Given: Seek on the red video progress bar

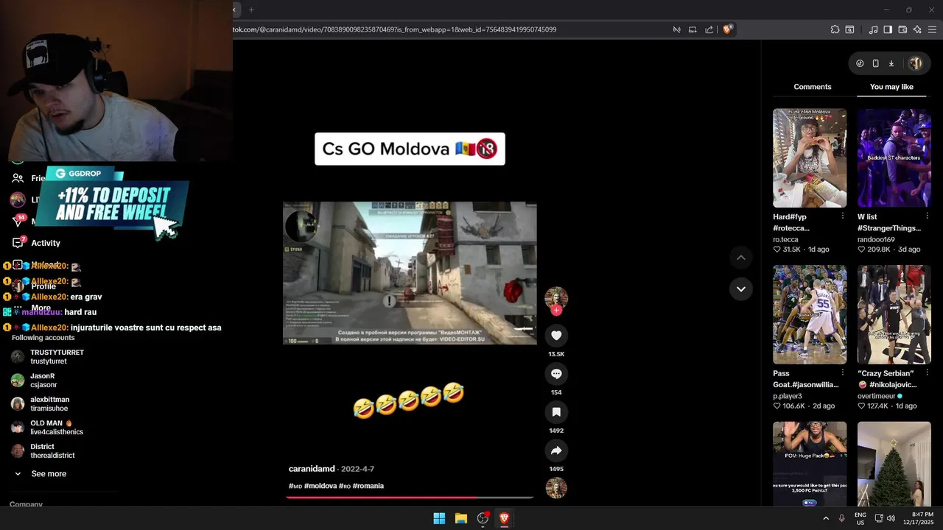Looking at the screenshot, I should (410, 497).
